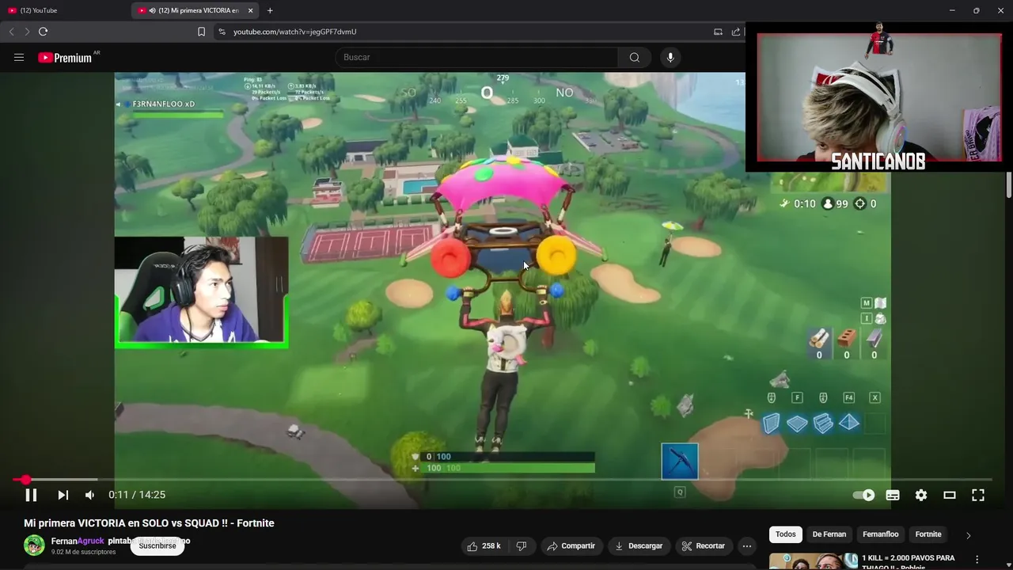Click the 0:11 / 14:25 time display
Image resolution: width=1013 pixels, height=570 pixels.
pyautogui.click(x=137, y=495)
